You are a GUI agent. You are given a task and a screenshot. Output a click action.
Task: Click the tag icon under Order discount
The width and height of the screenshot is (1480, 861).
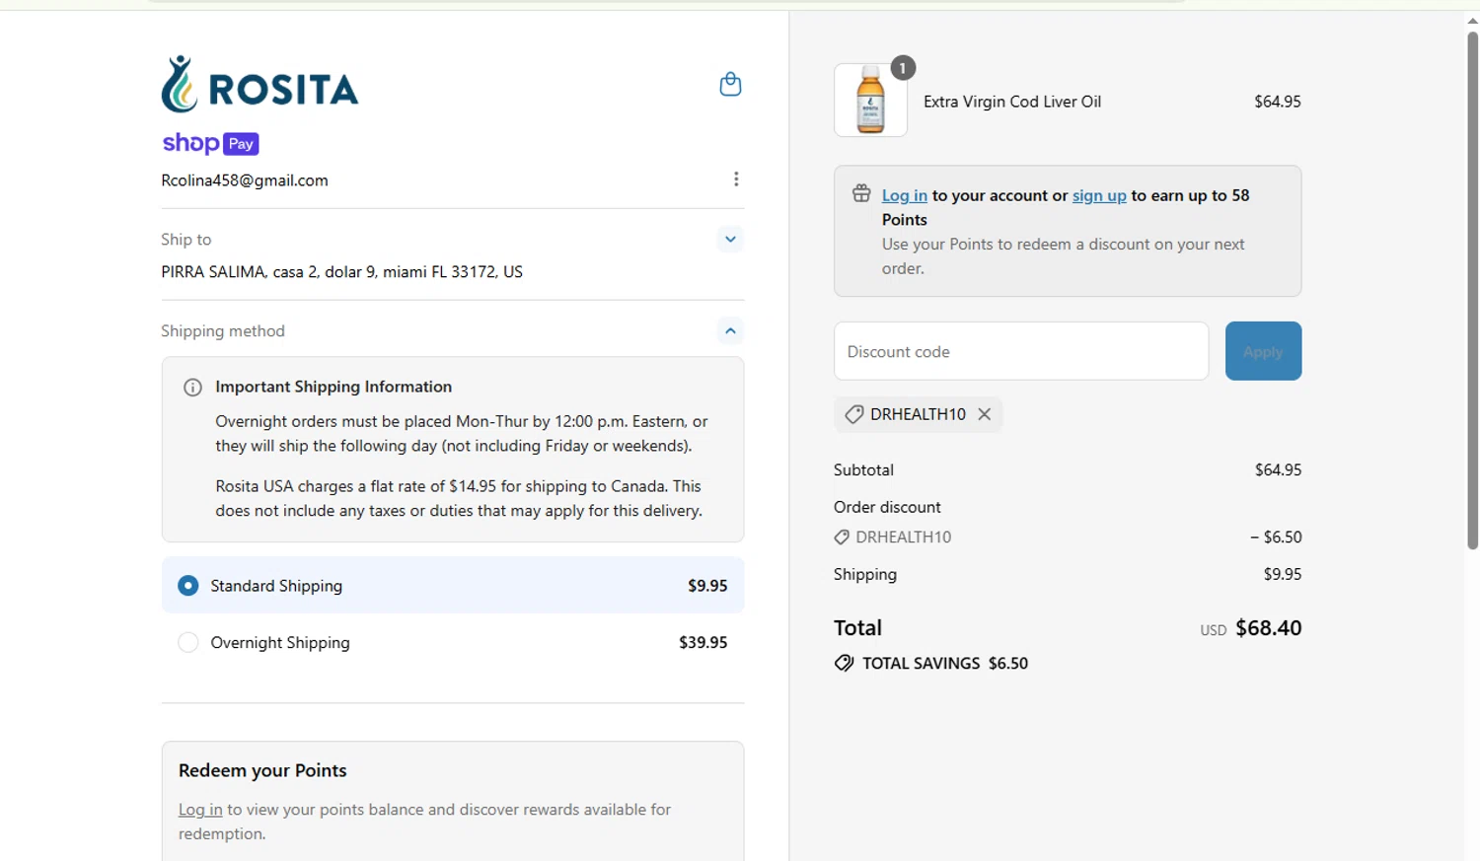click(842, 538)
